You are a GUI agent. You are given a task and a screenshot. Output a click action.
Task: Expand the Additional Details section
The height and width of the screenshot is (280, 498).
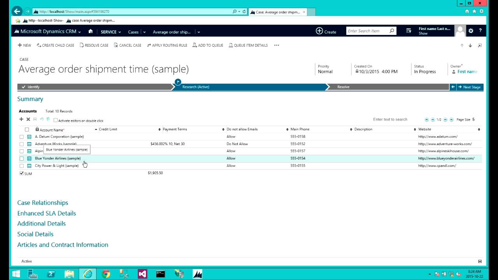pyautogui.click(x=42, y=224)
